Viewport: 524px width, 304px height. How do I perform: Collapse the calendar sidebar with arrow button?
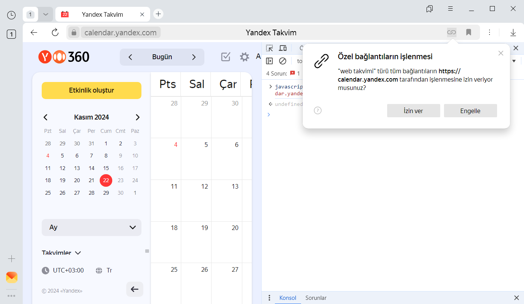pos(135,289)
